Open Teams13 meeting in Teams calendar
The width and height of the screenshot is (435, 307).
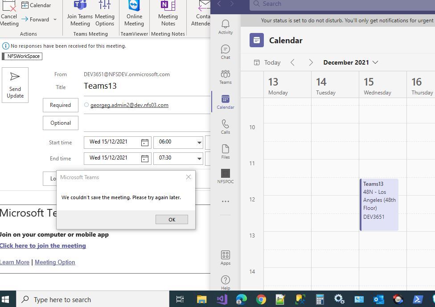point(379,205)
